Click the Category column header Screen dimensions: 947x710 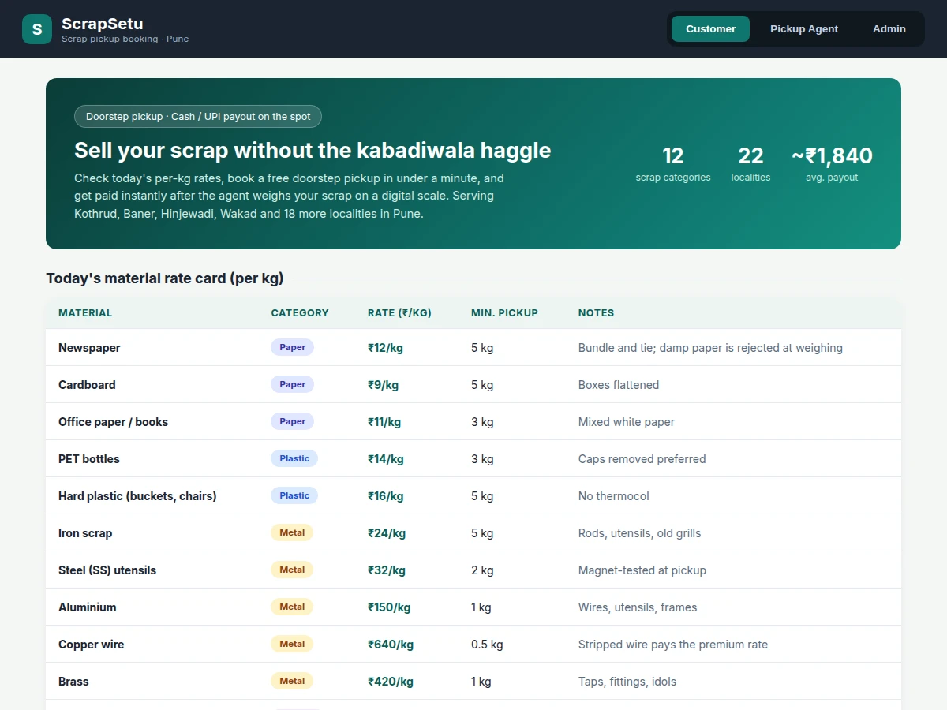pyautogui.click(x=300, y=313)
